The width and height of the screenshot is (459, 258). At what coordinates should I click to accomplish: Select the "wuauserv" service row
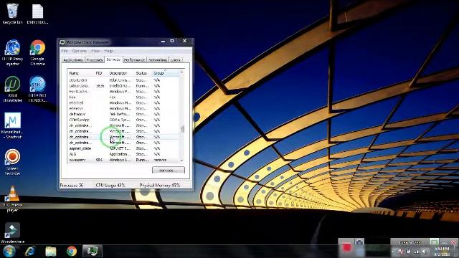click(123, 160)
